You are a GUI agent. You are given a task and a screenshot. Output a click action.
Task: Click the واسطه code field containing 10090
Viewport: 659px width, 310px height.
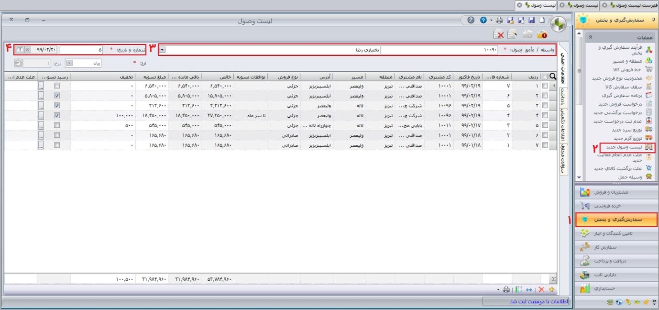point(440,50)
